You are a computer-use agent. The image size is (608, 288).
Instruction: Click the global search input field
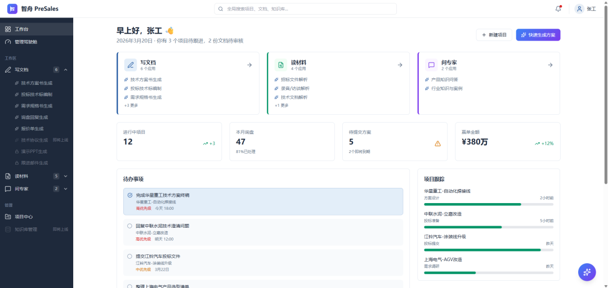(306, 9)
